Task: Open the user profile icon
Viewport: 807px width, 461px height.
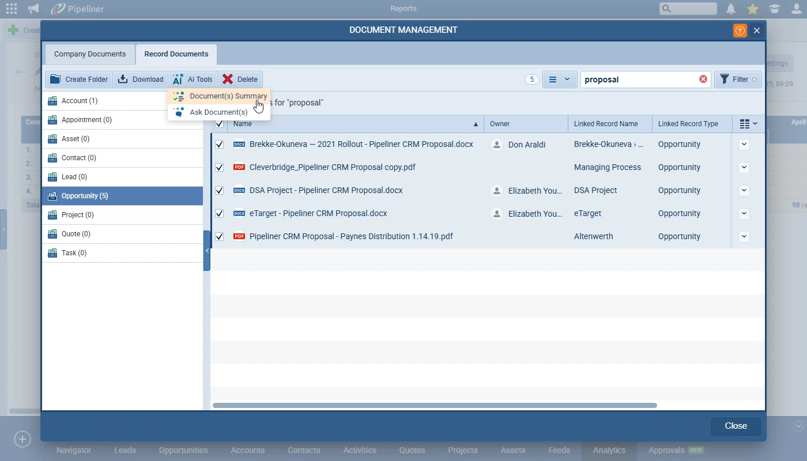Action: click(x=796, y=9)
